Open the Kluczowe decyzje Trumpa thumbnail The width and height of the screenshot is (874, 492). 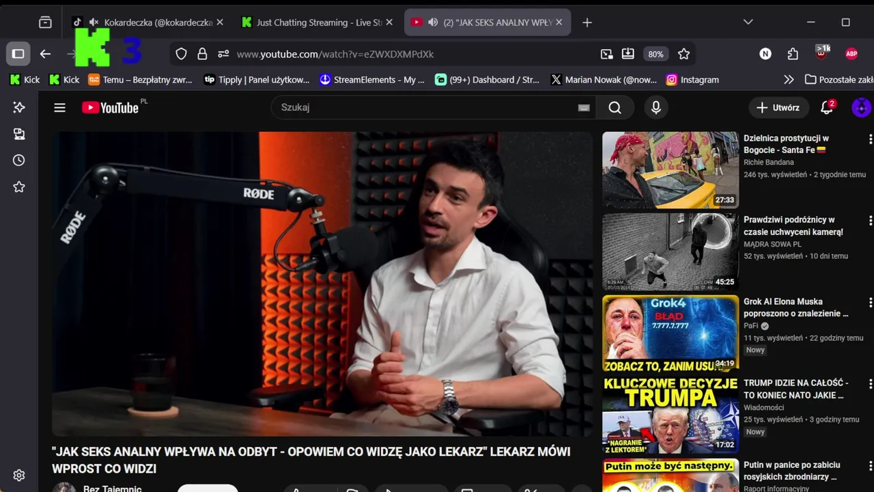(x=671, y=415)
